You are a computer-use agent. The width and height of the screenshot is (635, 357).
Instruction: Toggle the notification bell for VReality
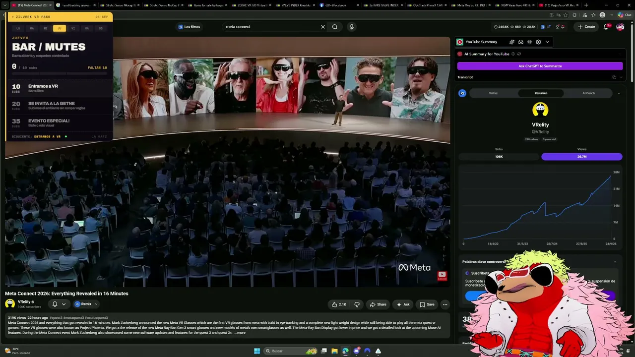[x=55, y=304]
